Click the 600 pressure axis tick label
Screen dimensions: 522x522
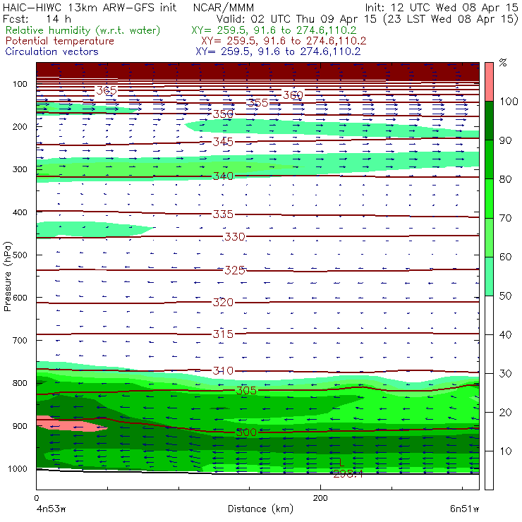(x=20, y=298)
